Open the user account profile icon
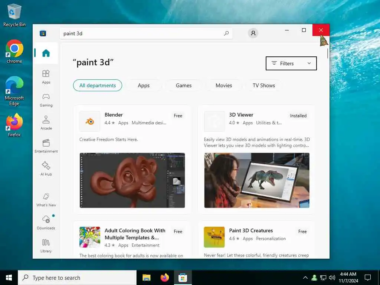Screen dimensions: 380x285 tap(253, 33)
